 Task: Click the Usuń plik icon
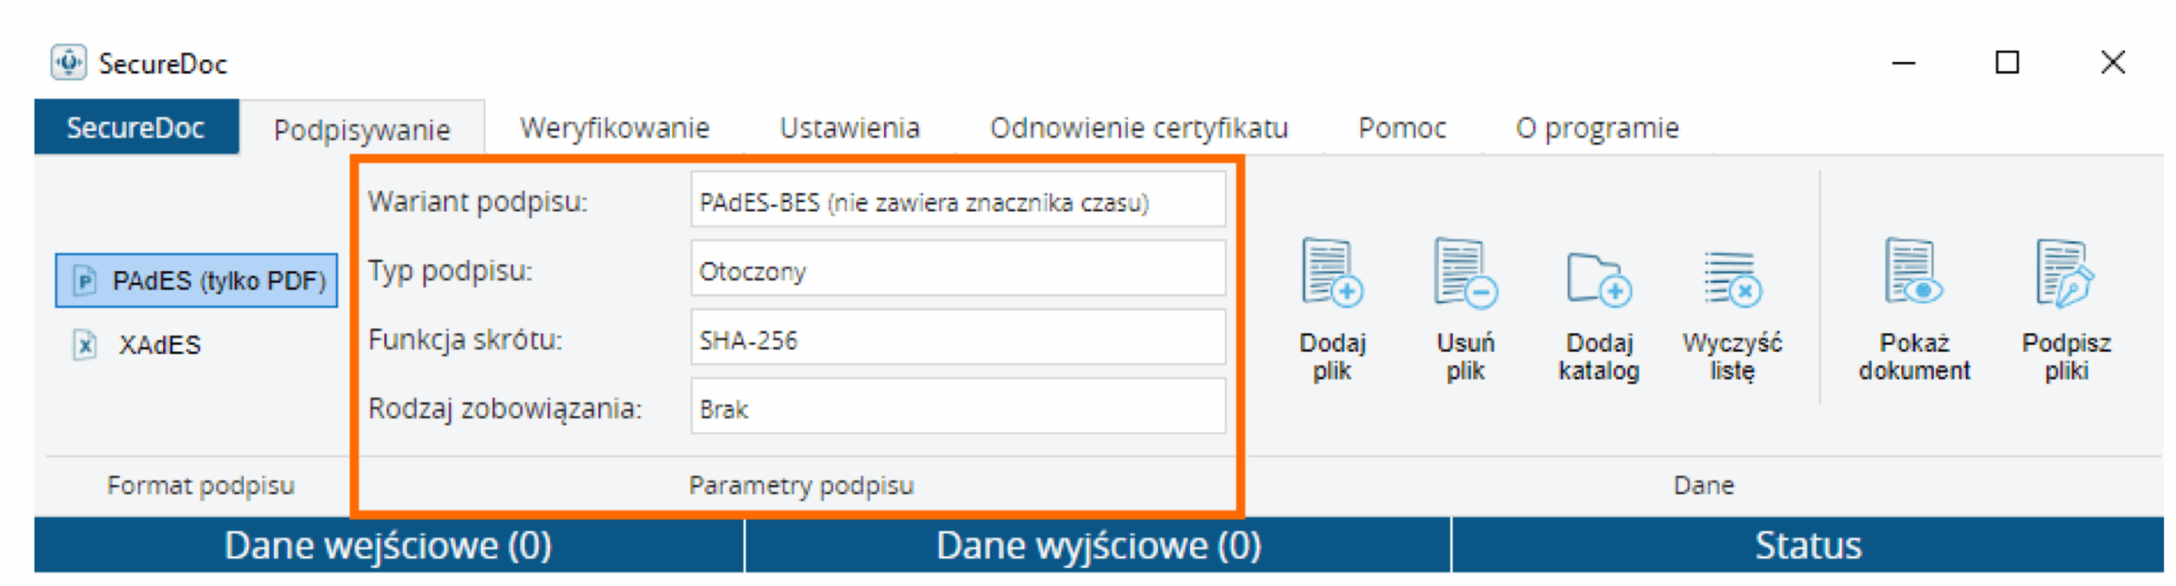pos(1465,273)
